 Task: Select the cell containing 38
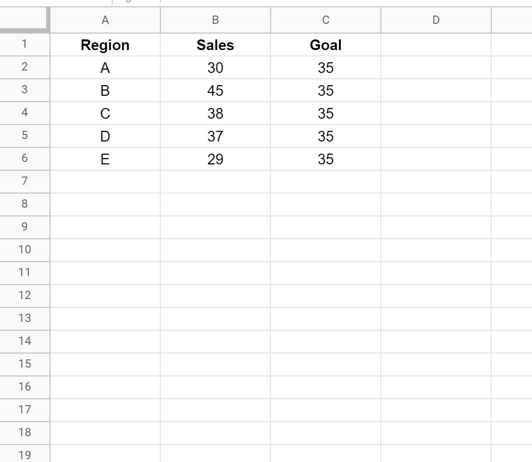coord(215,114)
